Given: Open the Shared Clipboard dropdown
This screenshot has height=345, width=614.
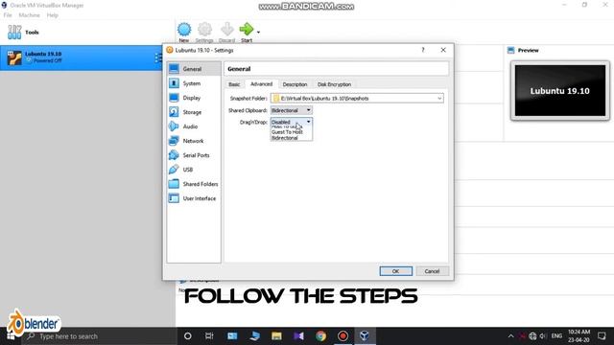Looking at the screenshot, I should pos(292,110).
